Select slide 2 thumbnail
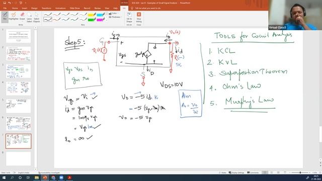Image resolution: width=322 pixels, height=181 pixels. click(x=19, y=53)
